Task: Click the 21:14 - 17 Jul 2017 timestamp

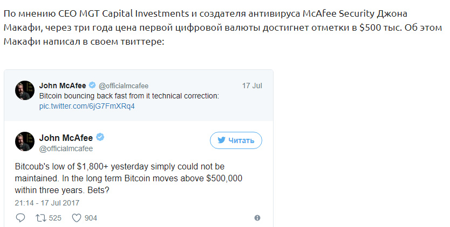Action: [x=47, y=203]
